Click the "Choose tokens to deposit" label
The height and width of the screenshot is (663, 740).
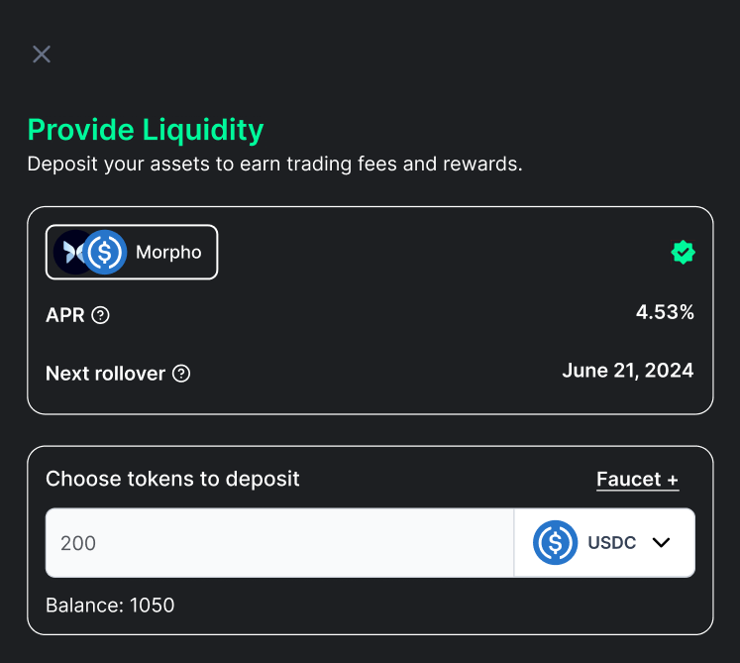[x=172, y=479]
